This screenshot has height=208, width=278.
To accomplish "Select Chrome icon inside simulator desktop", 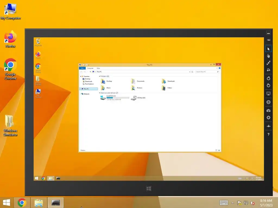I will pyautogui.click(x=38, y=68).
